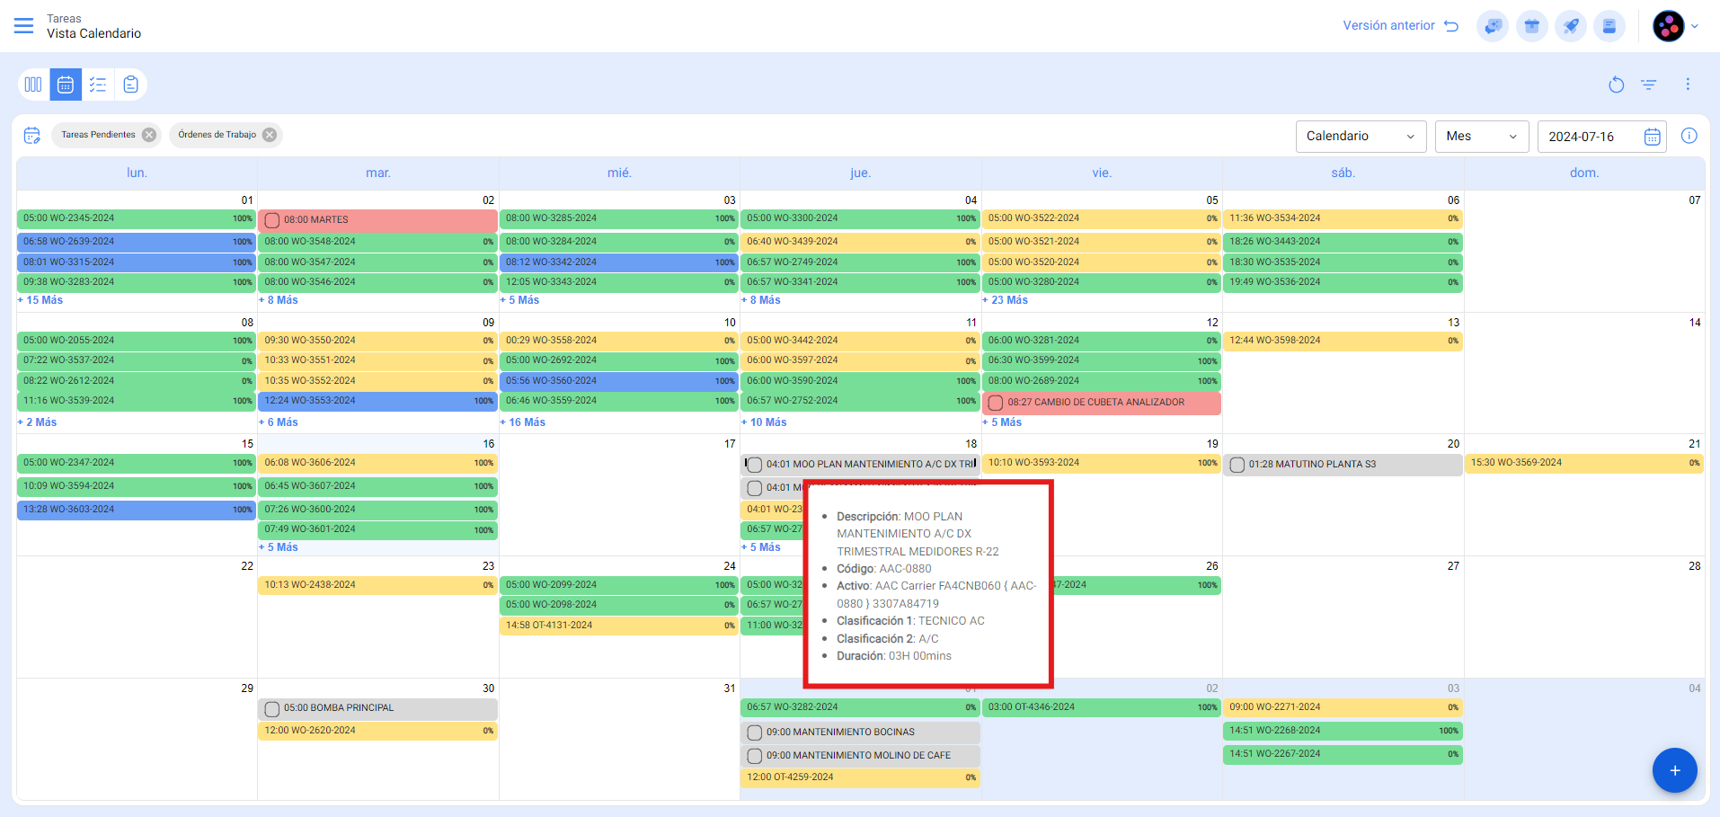Click the calendar info icon

pos(1689,136)
